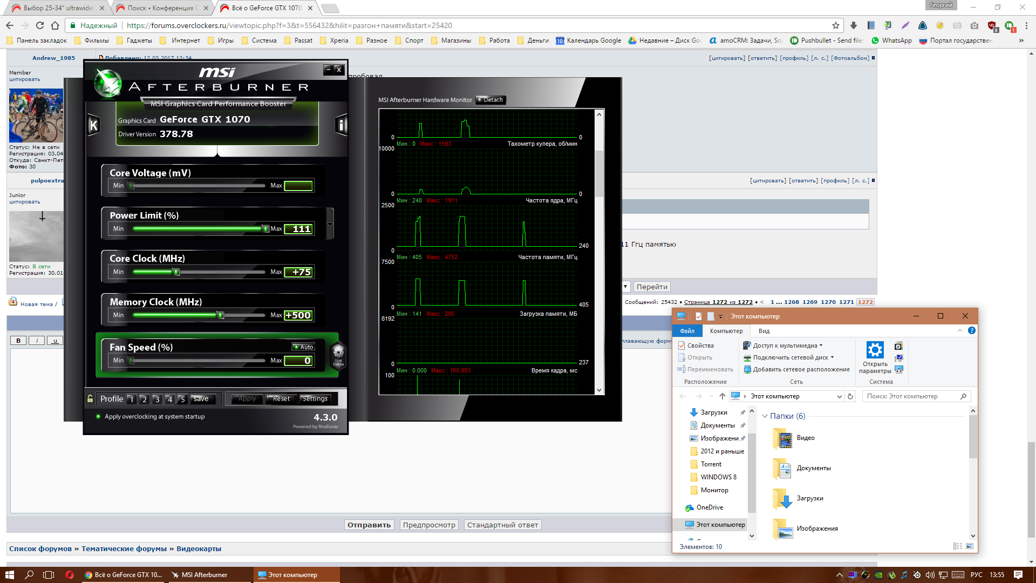Toggle underline formatting in forum editor
1036x583 pixels.
pos(55,341)
